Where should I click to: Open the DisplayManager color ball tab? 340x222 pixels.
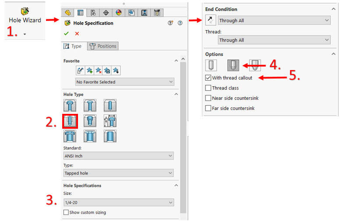click(x=119, y=13)
